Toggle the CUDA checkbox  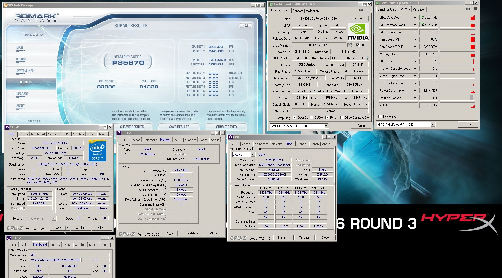click(312, 118)
